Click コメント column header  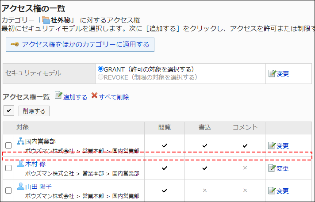click(x=245, y=127)
